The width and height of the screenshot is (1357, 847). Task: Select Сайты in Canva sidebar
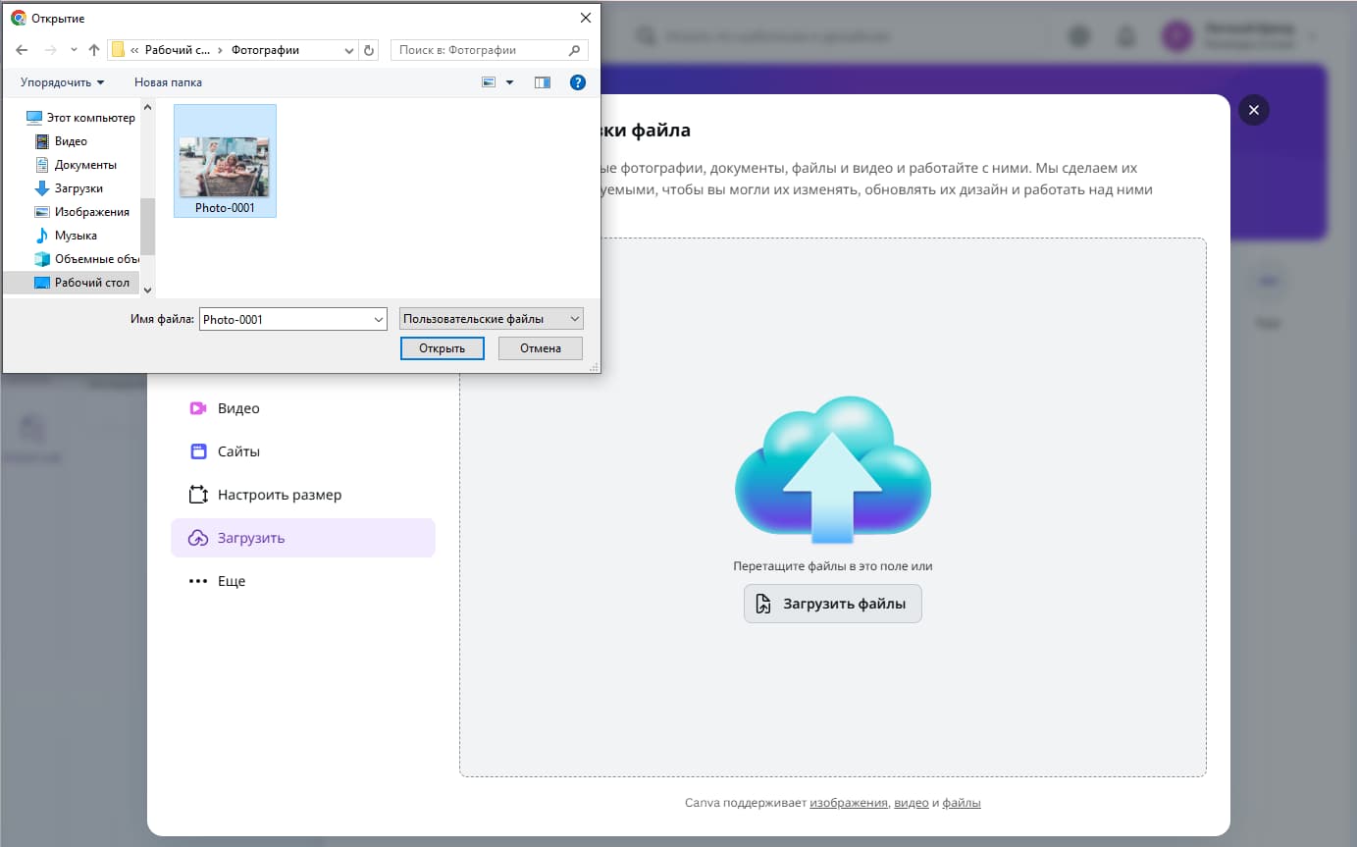302,451
